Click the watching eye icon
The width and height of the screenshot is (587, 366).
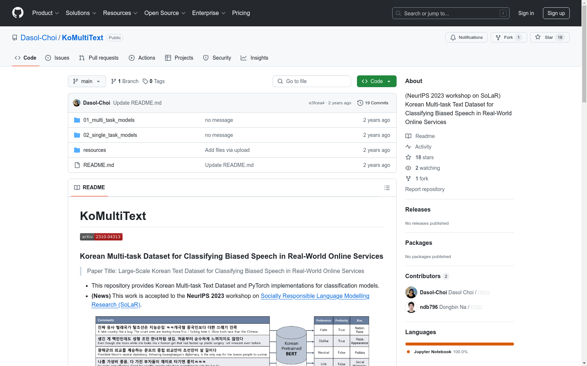tap(408, 168)
